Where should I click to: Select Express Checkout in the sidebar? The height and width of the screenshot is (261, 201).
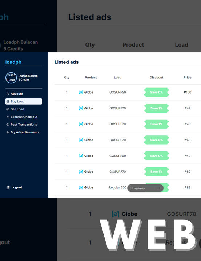(x=24, y=117)
